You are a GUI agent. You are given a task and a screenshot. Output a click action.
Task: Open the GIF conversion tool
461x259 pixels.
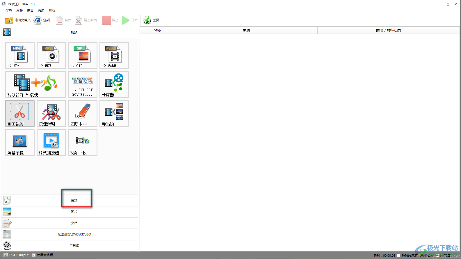83,55
